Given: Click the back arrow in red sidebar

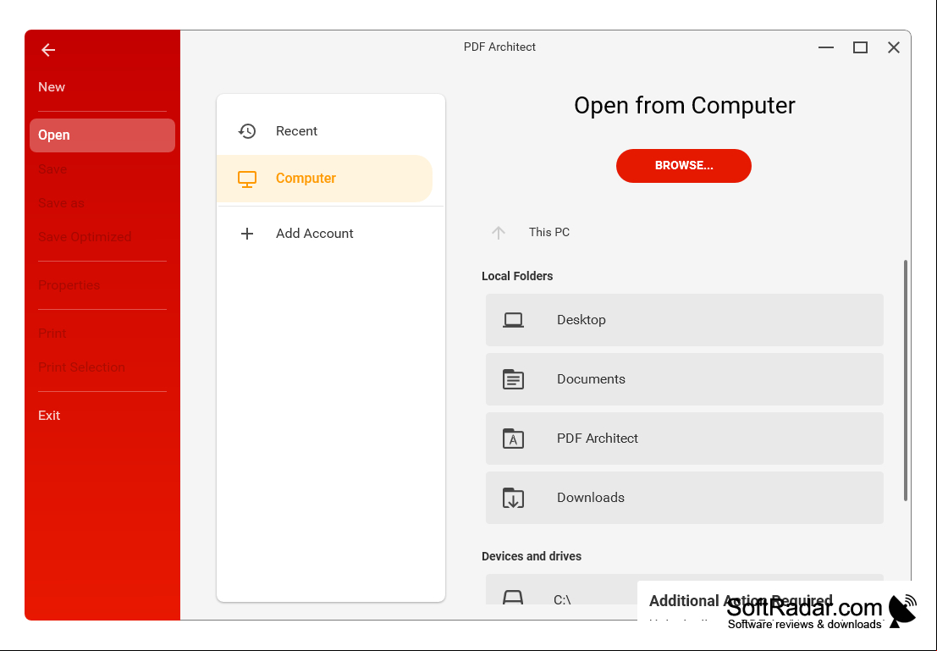Looking at the screenshot, I should [48, 50].
